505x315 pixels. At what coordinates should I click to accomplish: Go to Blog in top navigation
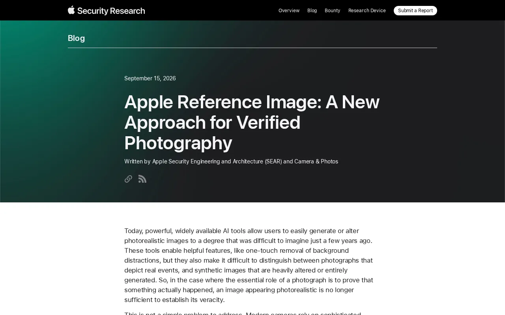(312, 11)
